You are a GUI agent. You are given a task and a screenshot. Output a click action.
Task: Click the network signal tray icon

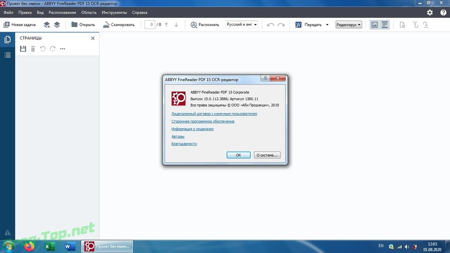tap(399, 247)
